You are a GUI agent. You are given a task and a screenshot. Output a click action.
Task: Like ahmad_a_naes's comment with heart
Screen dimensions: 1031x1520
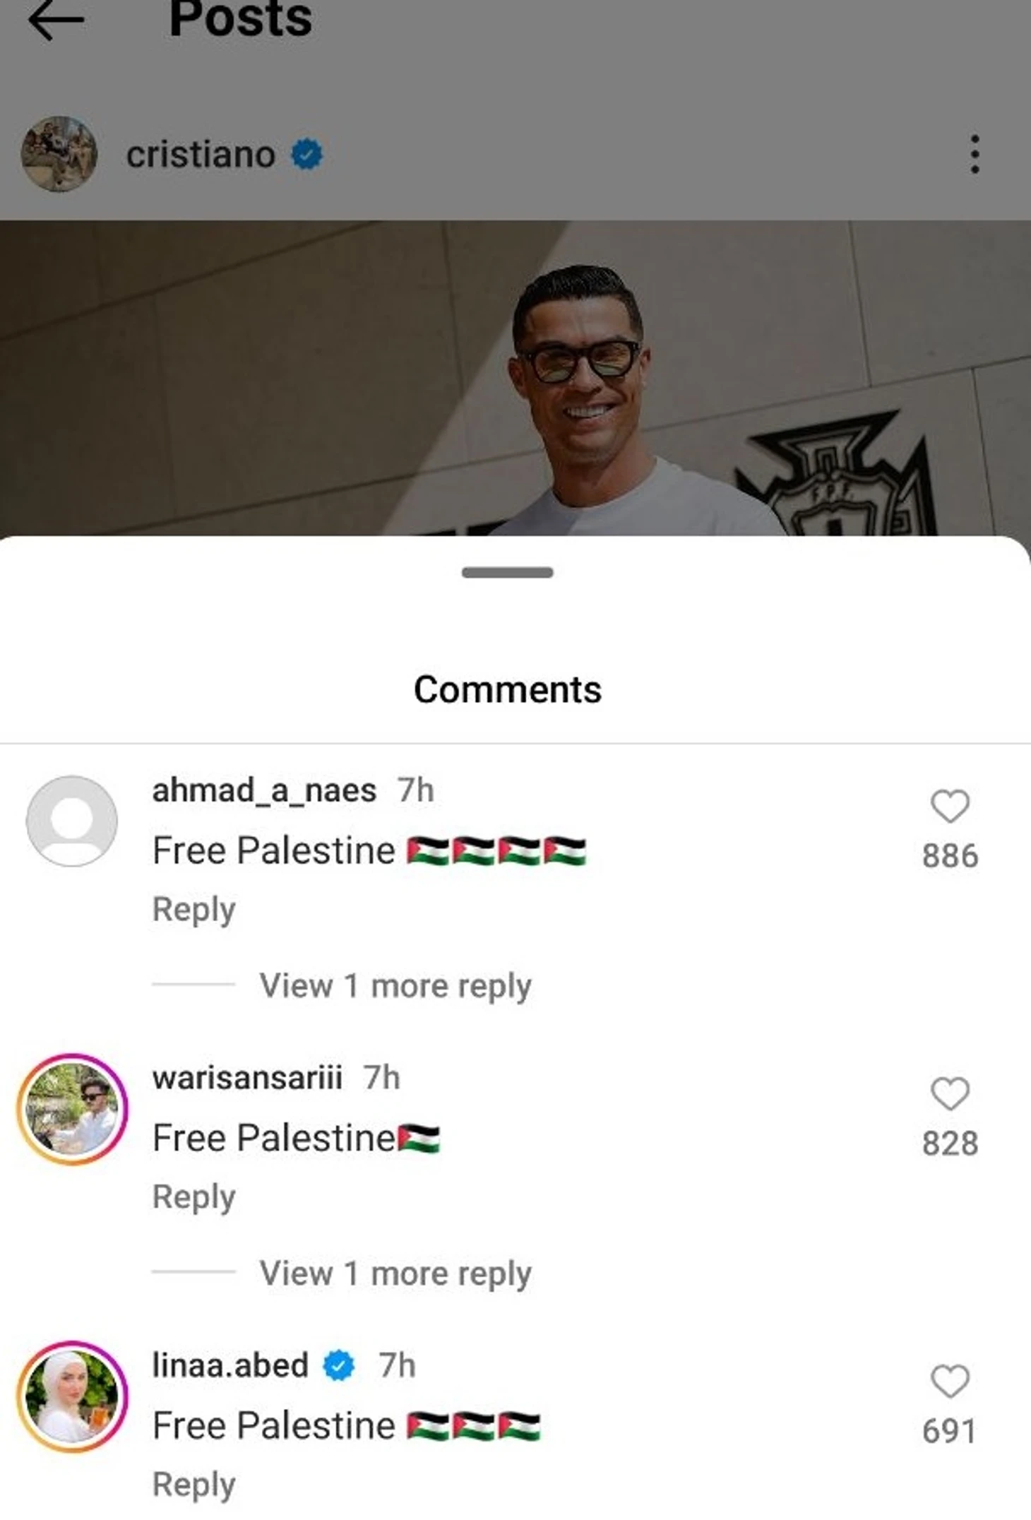(950, 806)
